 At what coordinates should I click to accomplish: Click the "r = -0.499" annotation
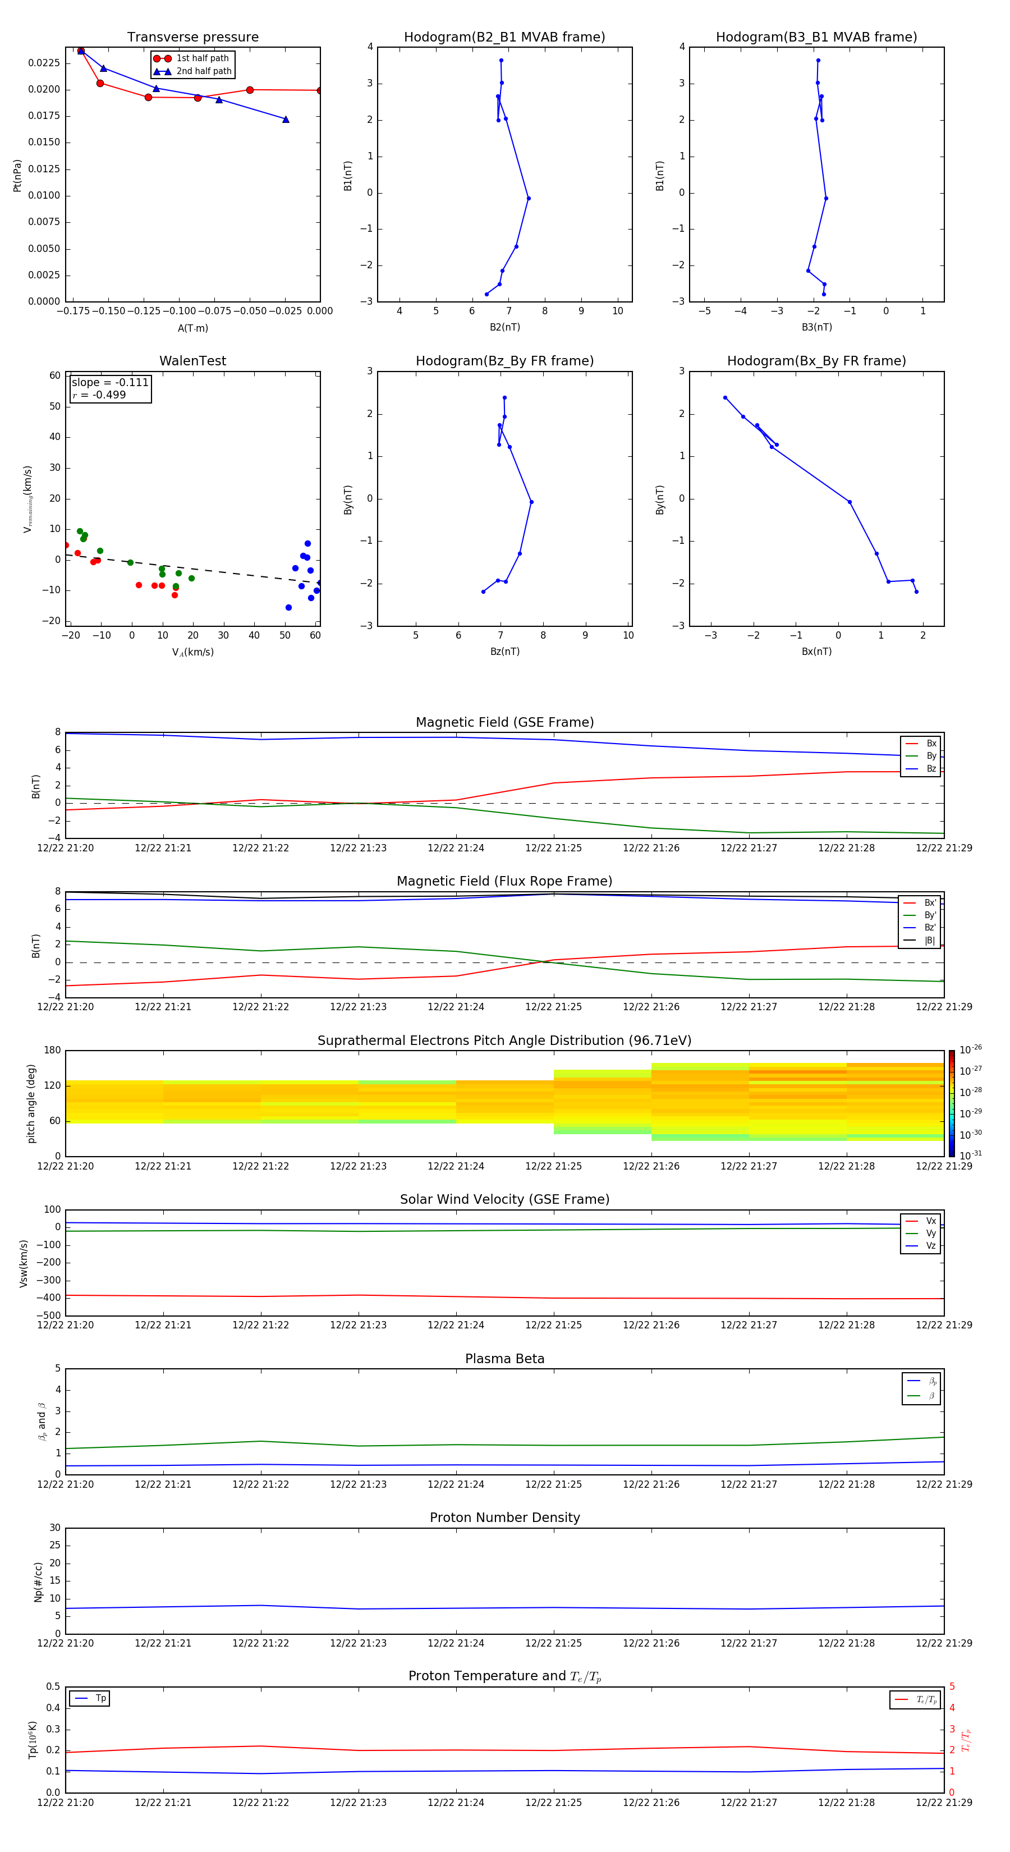click(x=99, y=395)
